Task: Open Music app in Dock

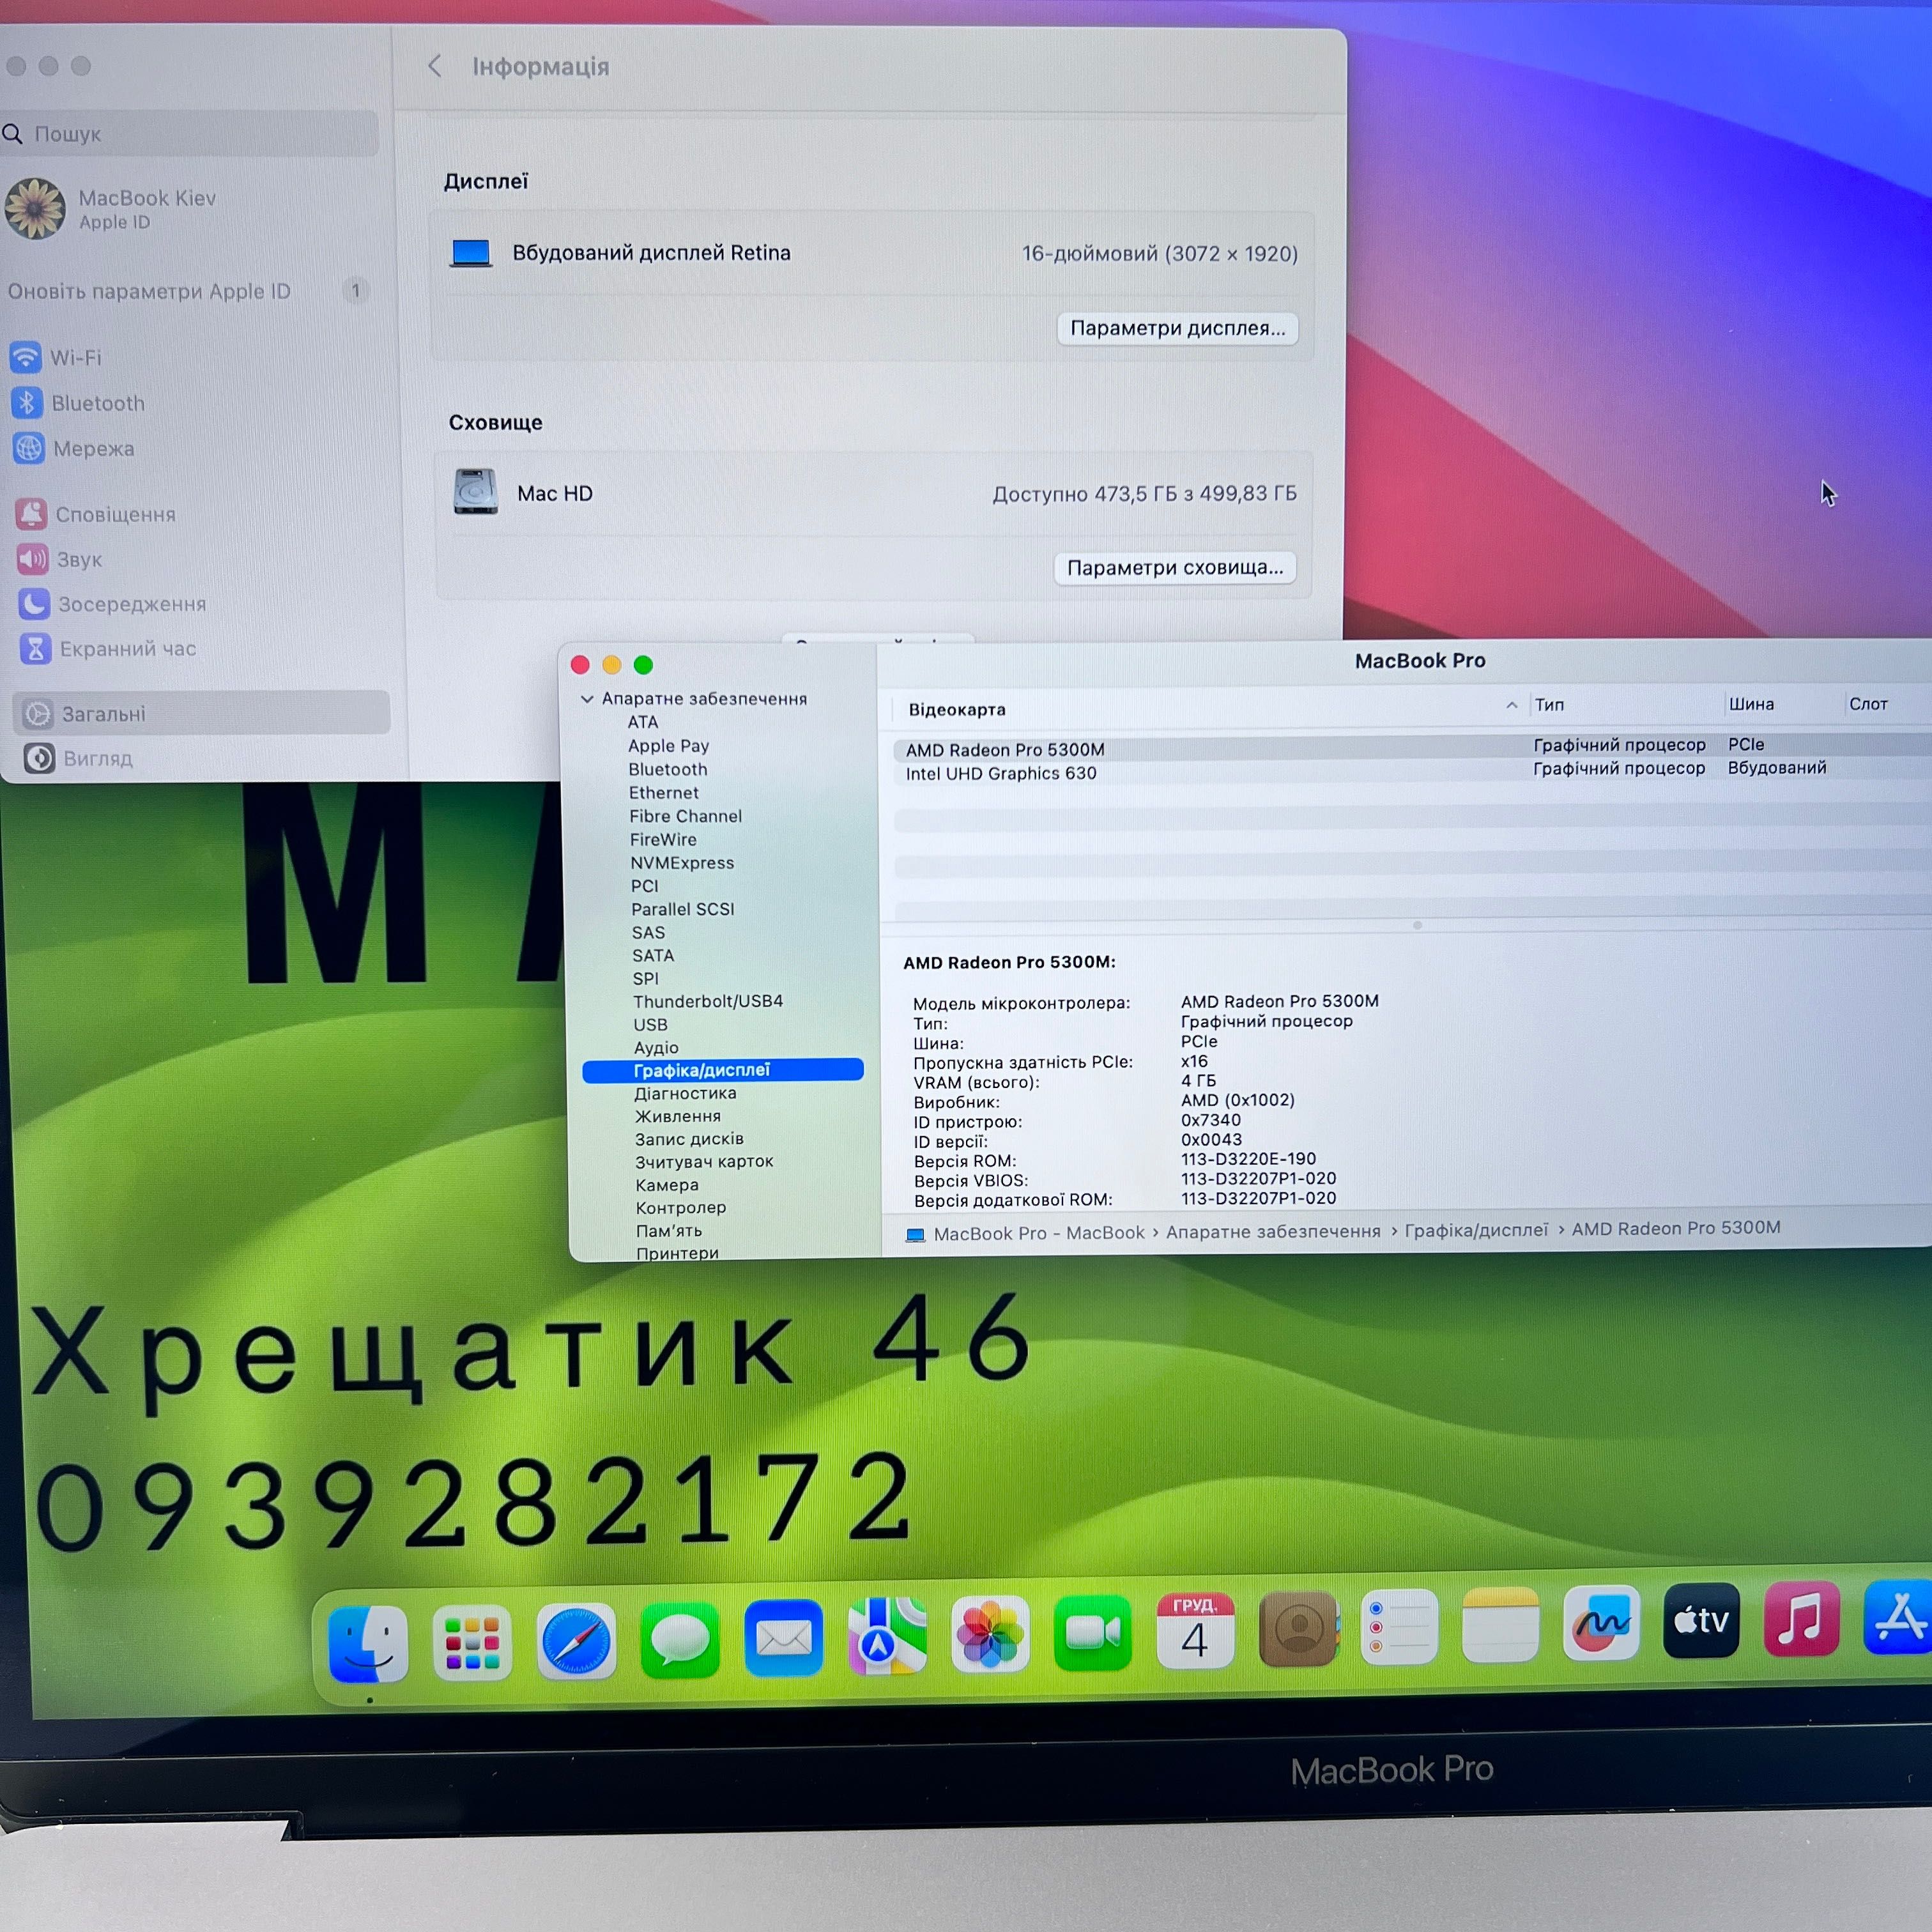Action: [x=1802, y=1619]
